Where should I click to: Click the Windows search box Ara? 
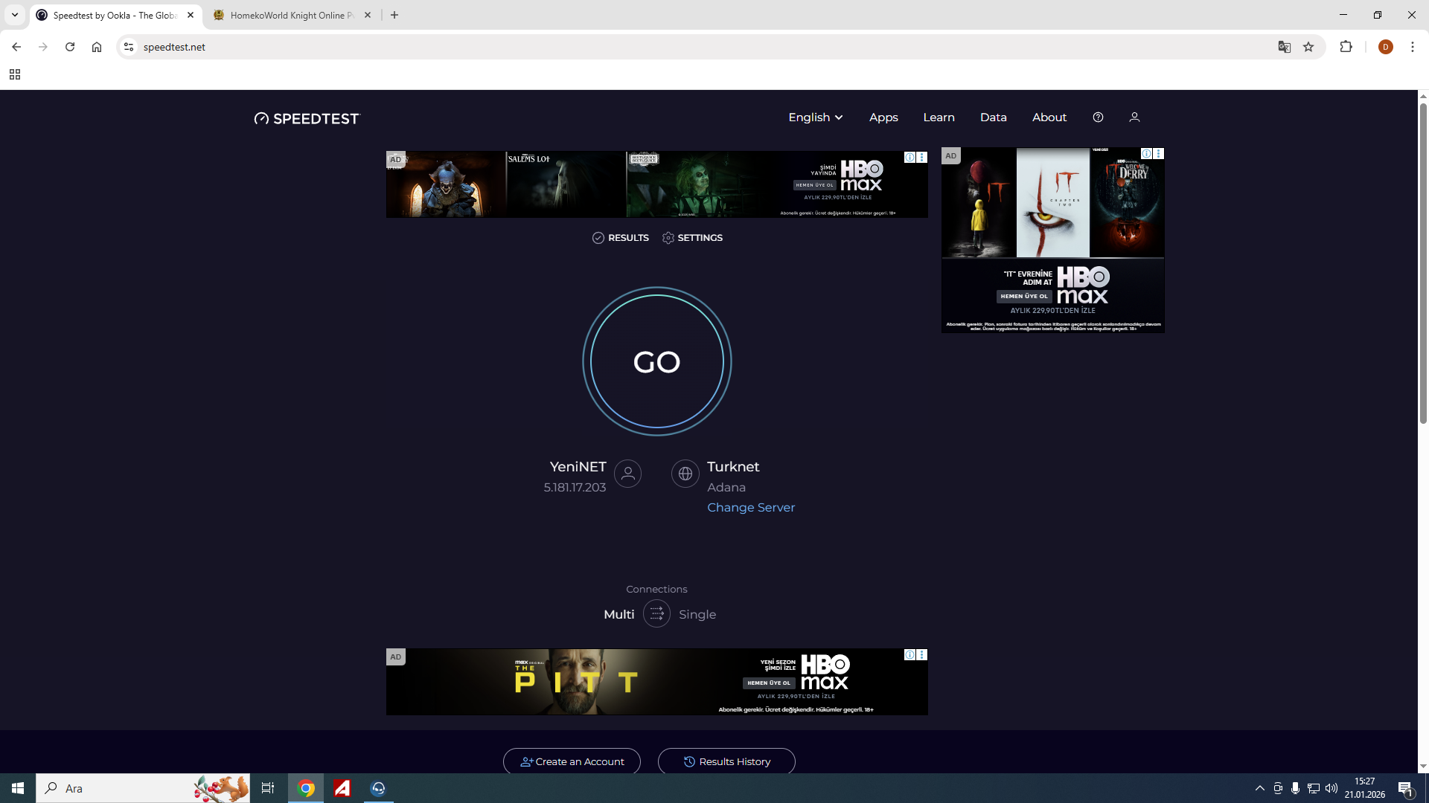[144, 788]
